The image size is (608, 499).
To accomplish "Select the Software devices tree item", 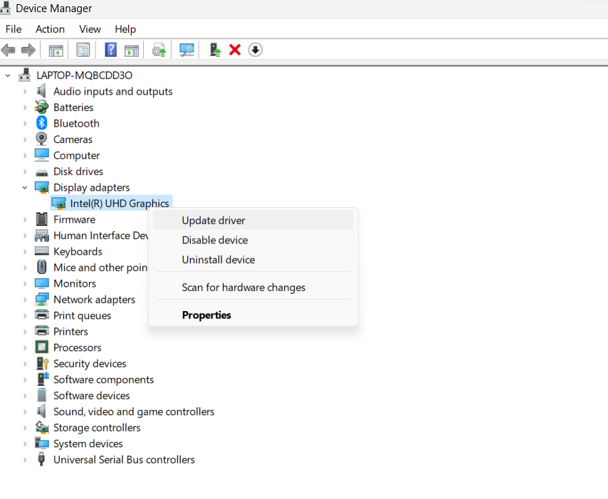I will tap(92, 396).
